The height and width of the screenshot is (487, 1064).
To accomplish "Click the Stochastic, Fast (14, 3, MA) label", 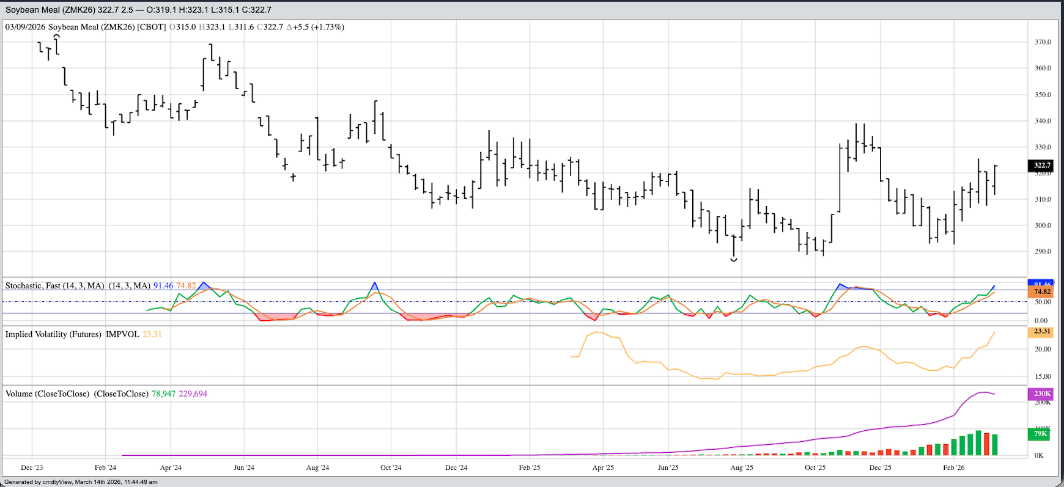I will pos(54,285).
